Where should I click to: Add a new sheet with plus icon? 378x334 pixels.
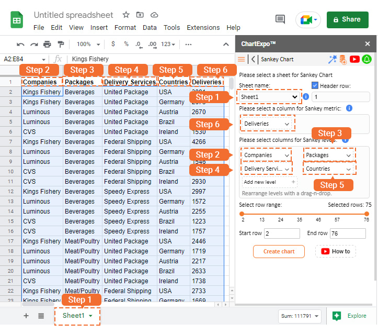(x=26, y=316)
